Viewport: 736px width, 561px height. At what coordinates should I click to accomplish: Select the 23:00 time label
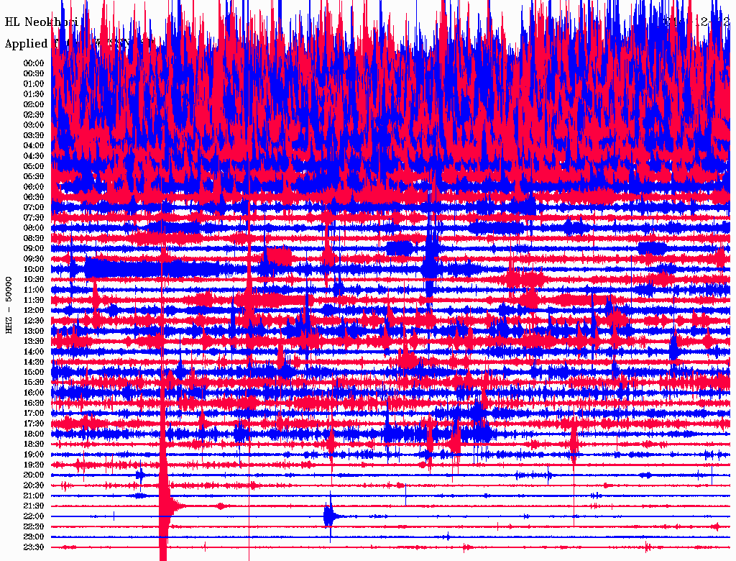(34, 537)
